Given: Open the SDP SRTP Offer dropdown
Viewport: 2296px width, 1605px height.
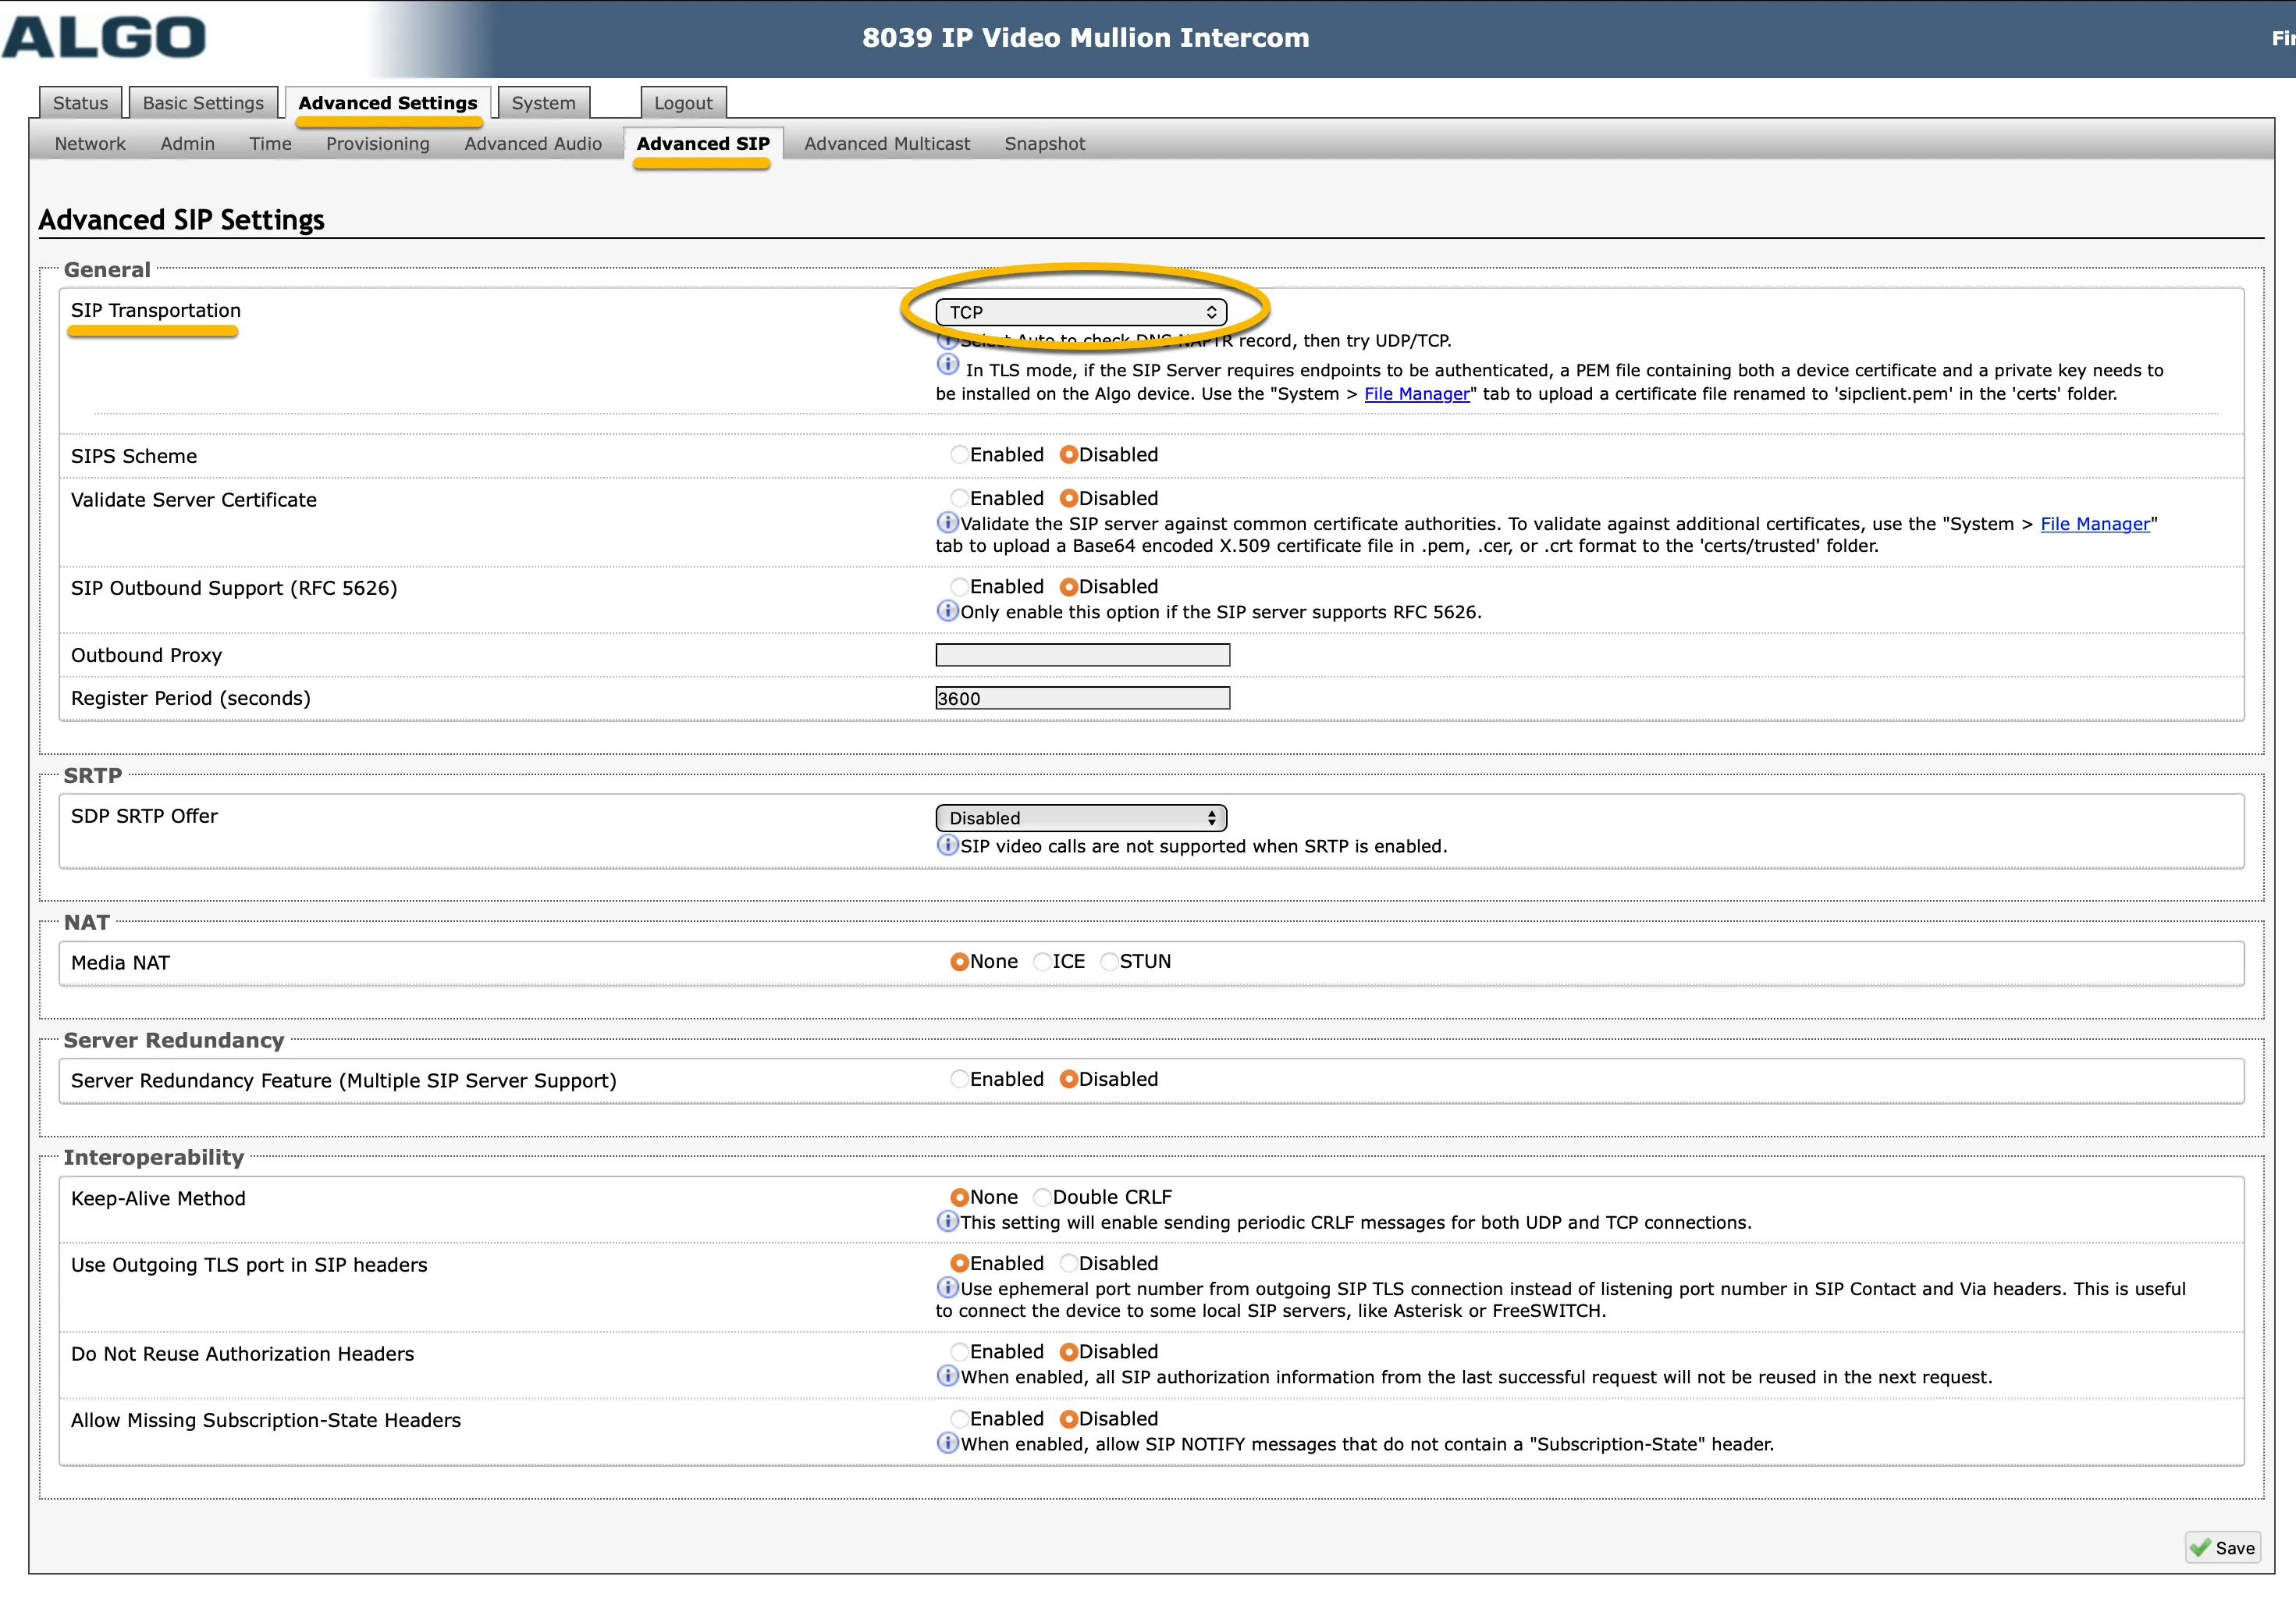Looking at the screenshot, I should pos(1081,818).
